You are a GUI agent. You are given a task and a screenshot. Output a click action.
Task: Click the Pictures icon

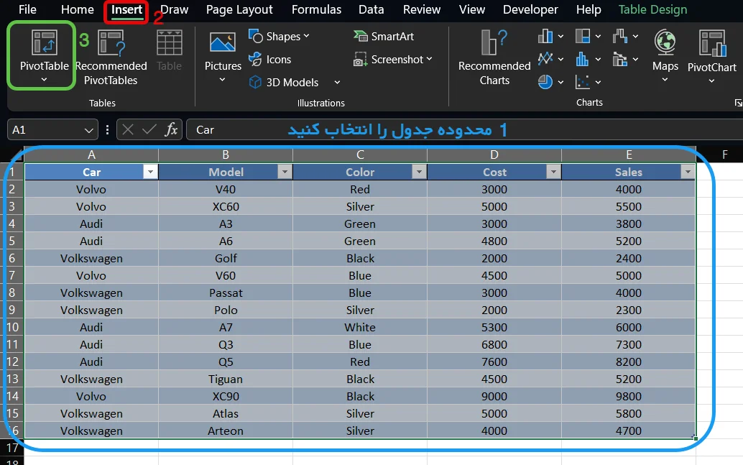coord(223,42)
